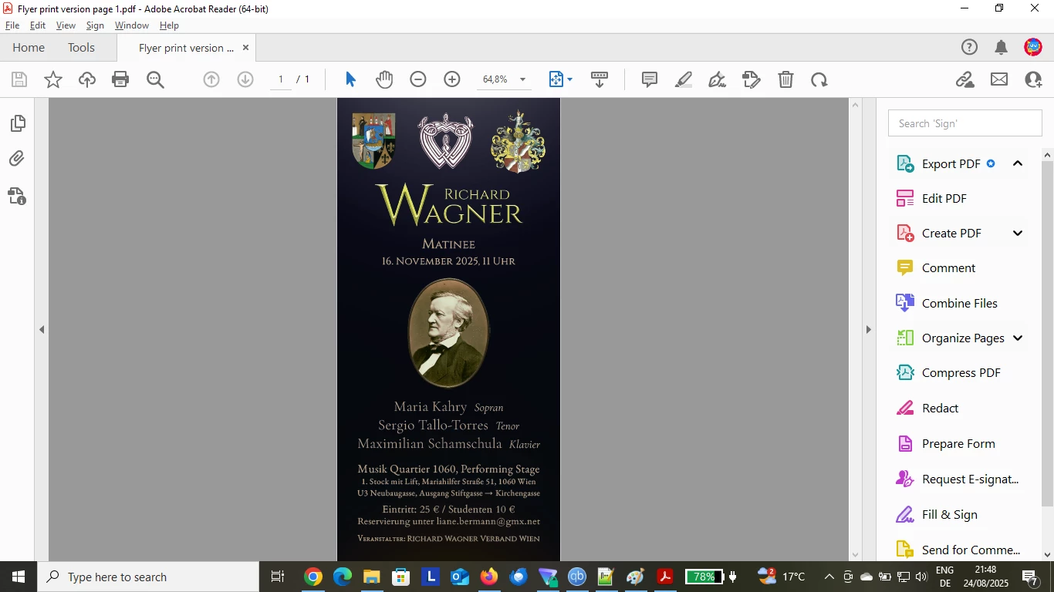Viewport: 1054px width, 592px height.
Task: Open the Edit menu
Action: tap(38, 25)
